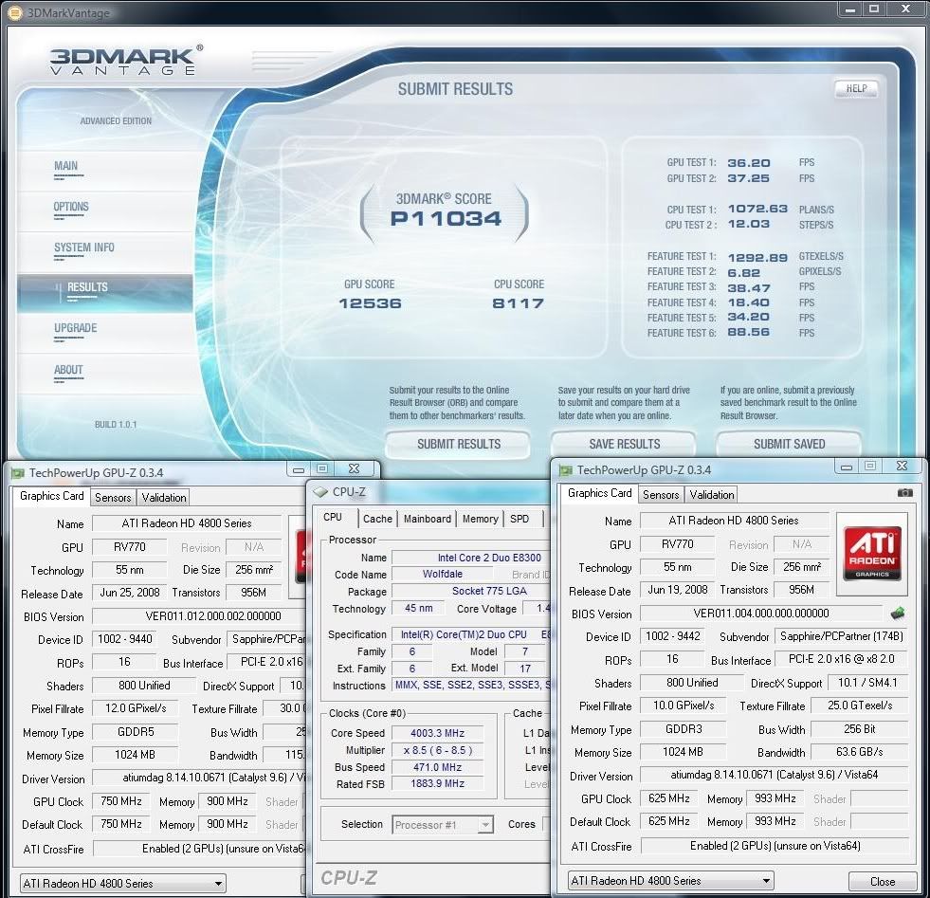
Task: Open the MAIN section in 3DMark sidebar
Action: 65,166
